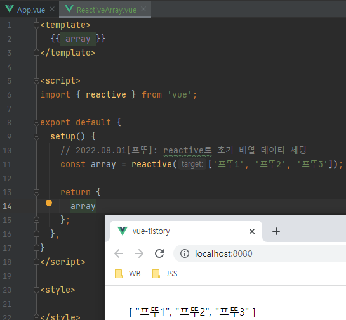This screenshot has height=320, width=346.
Task: Close the App.vue editor tab
Action: coord(52,9)
